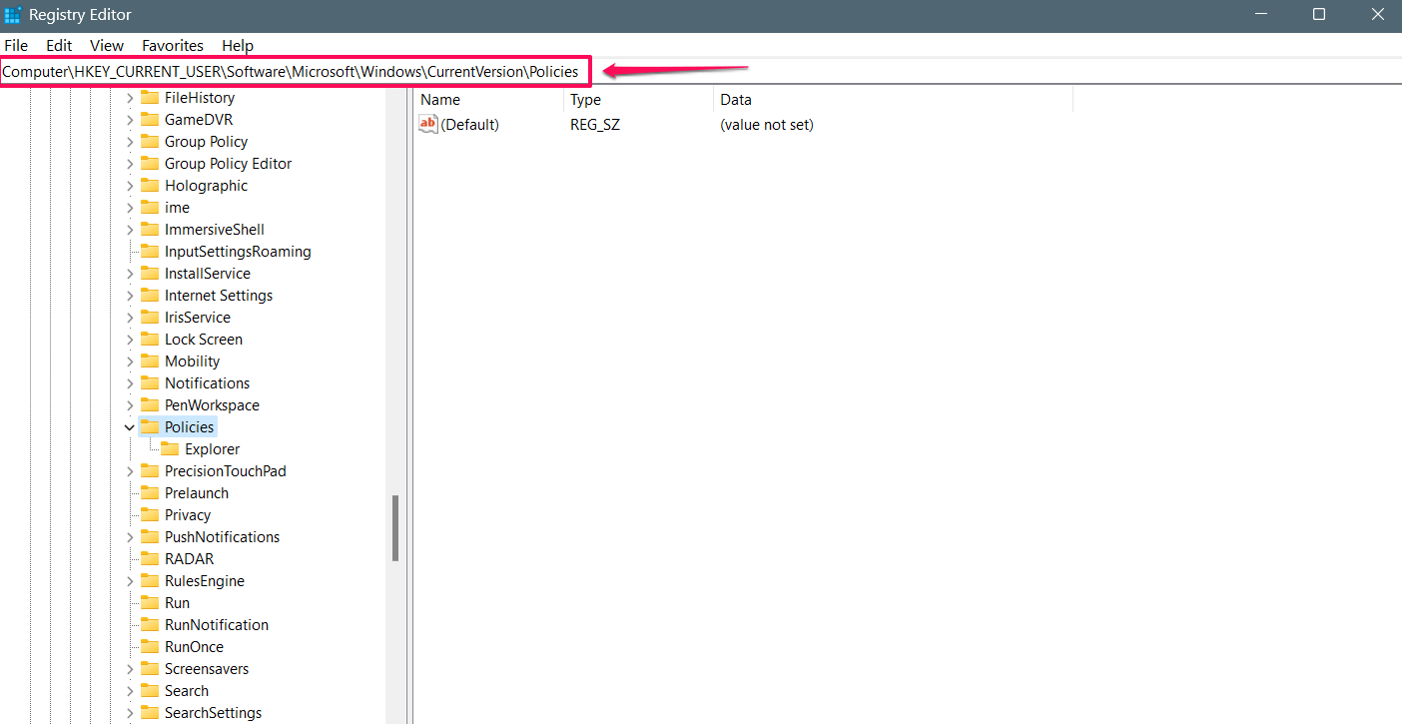
Task: Collapse the Policies key
Action: pos(130,427)
